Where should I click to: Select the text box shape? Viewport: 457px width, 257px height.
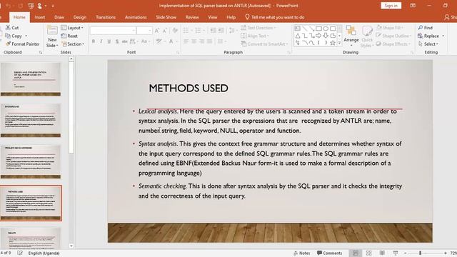click(x=297, y=29)
